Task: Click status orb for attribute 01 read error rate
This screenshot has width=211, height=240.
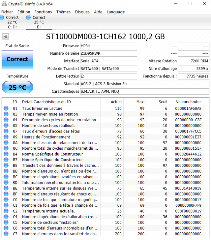Action: [6, 108]
